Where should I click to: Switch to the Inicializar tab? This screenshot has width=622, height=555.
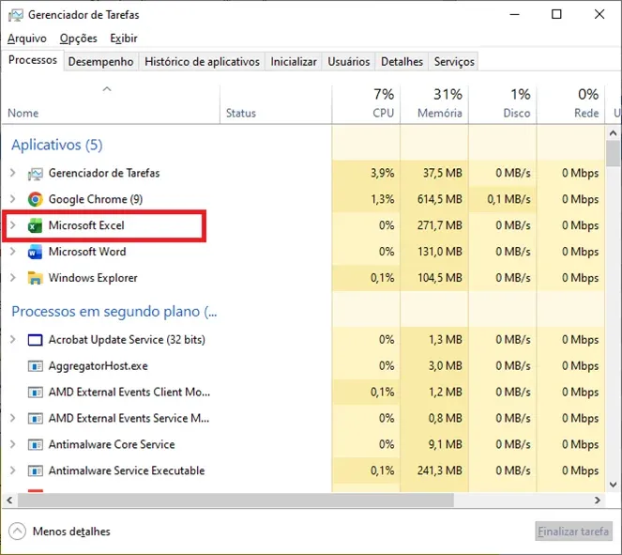point(294,62)
